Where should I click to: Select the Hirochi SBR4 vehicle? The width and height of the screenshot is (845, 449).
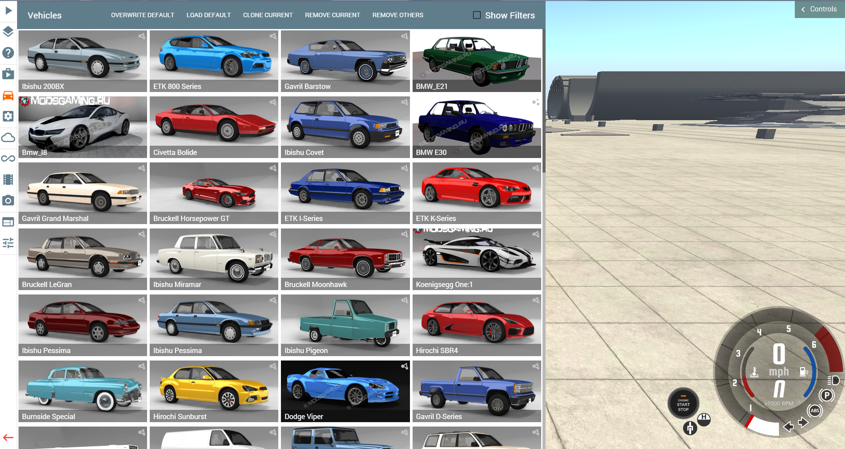[477, 325]
